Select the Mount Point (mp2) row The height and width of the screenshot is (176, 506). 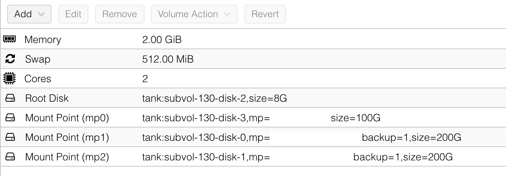coord(67,157)
